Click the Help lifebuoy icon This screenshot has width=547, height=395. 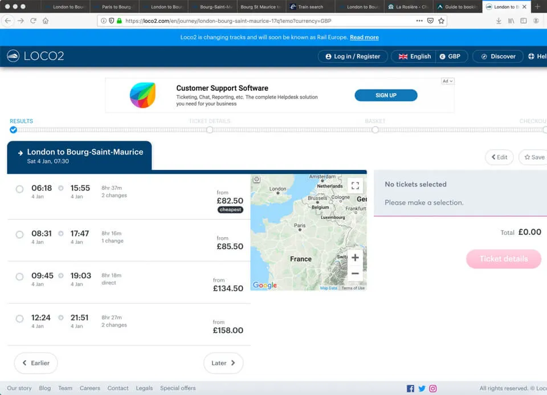click(531, 56)
